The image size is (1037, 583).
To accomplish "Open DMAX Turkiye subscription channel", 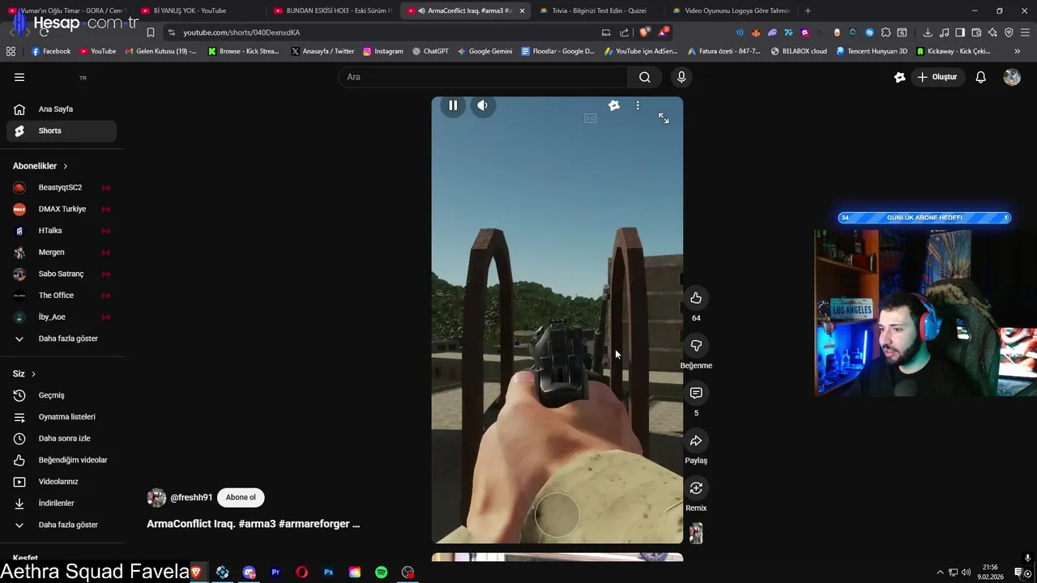I will click(62, 209).
